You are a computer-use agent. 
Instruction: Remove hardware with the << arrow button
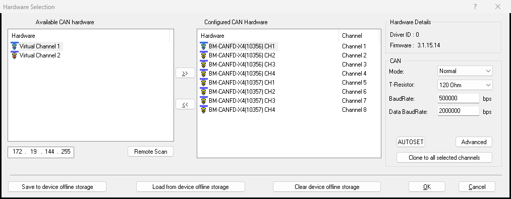point(185,104)
